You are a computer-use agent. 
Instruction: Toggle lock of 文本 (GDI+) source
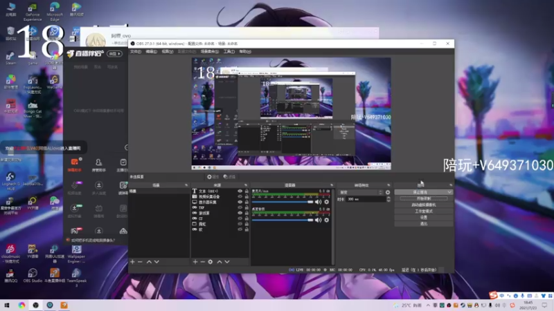pyautogui.click(x=247, y=191)
